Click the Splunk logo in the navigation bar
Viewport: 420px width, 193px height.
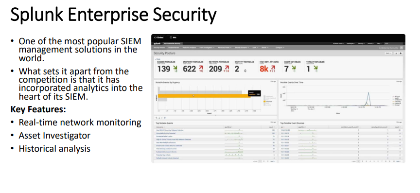click(x=157, y=43)
